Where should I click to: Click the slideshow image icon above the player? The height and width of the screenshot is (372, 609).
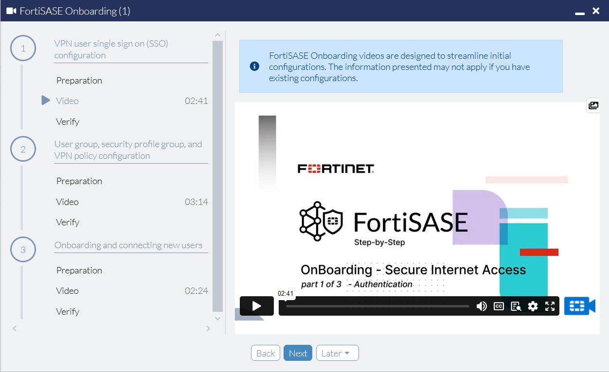[x=593, y=105]
